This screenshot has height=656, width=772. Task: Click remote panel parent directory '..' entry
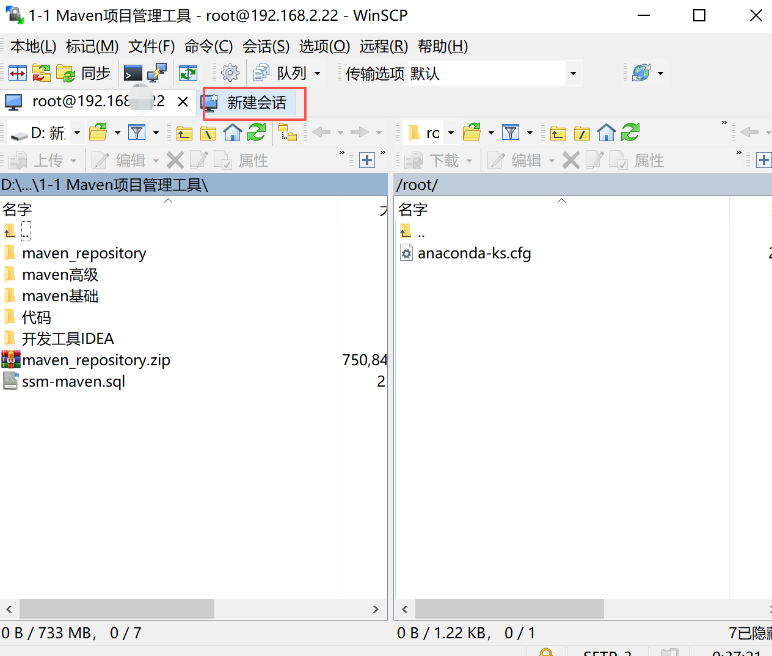coord(413,231)
